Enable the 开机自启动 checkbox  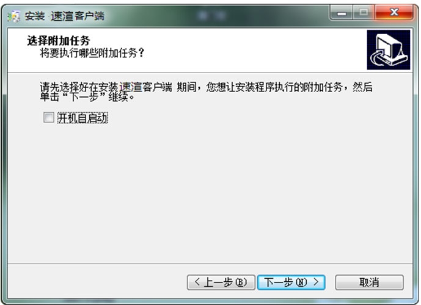(x=49, y=117)
